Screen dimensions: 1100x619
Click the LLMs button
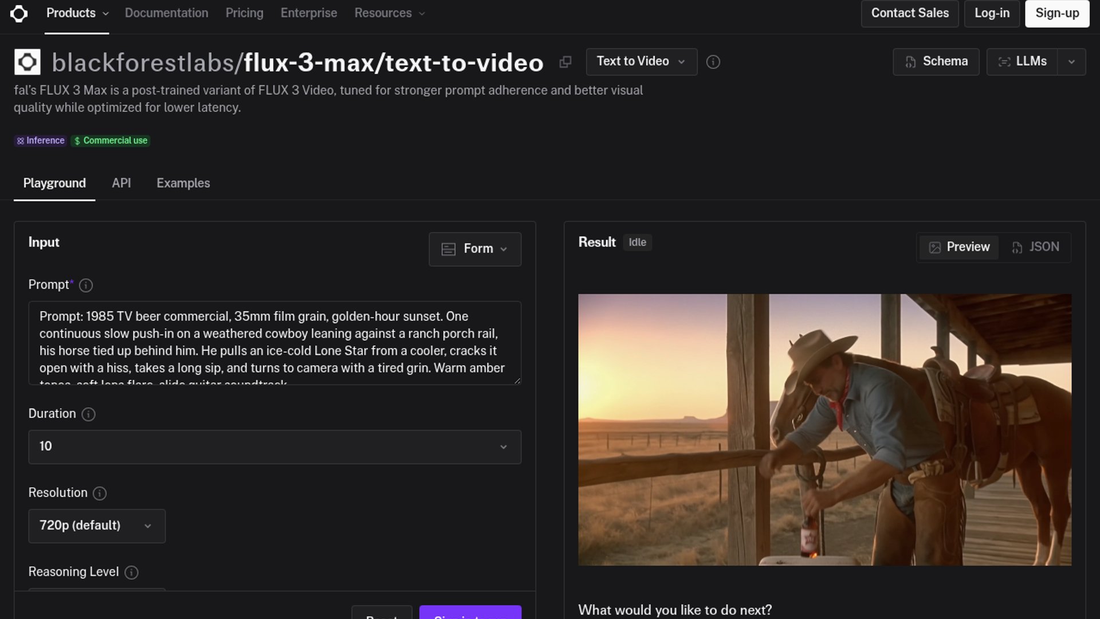tap(1022, 62)
